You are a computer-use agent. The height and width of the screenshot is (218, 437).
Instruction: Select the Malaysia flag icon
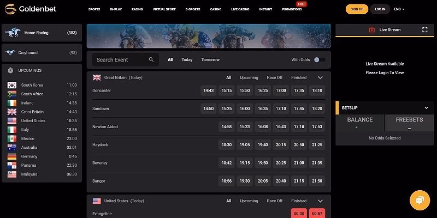point(12,174)
